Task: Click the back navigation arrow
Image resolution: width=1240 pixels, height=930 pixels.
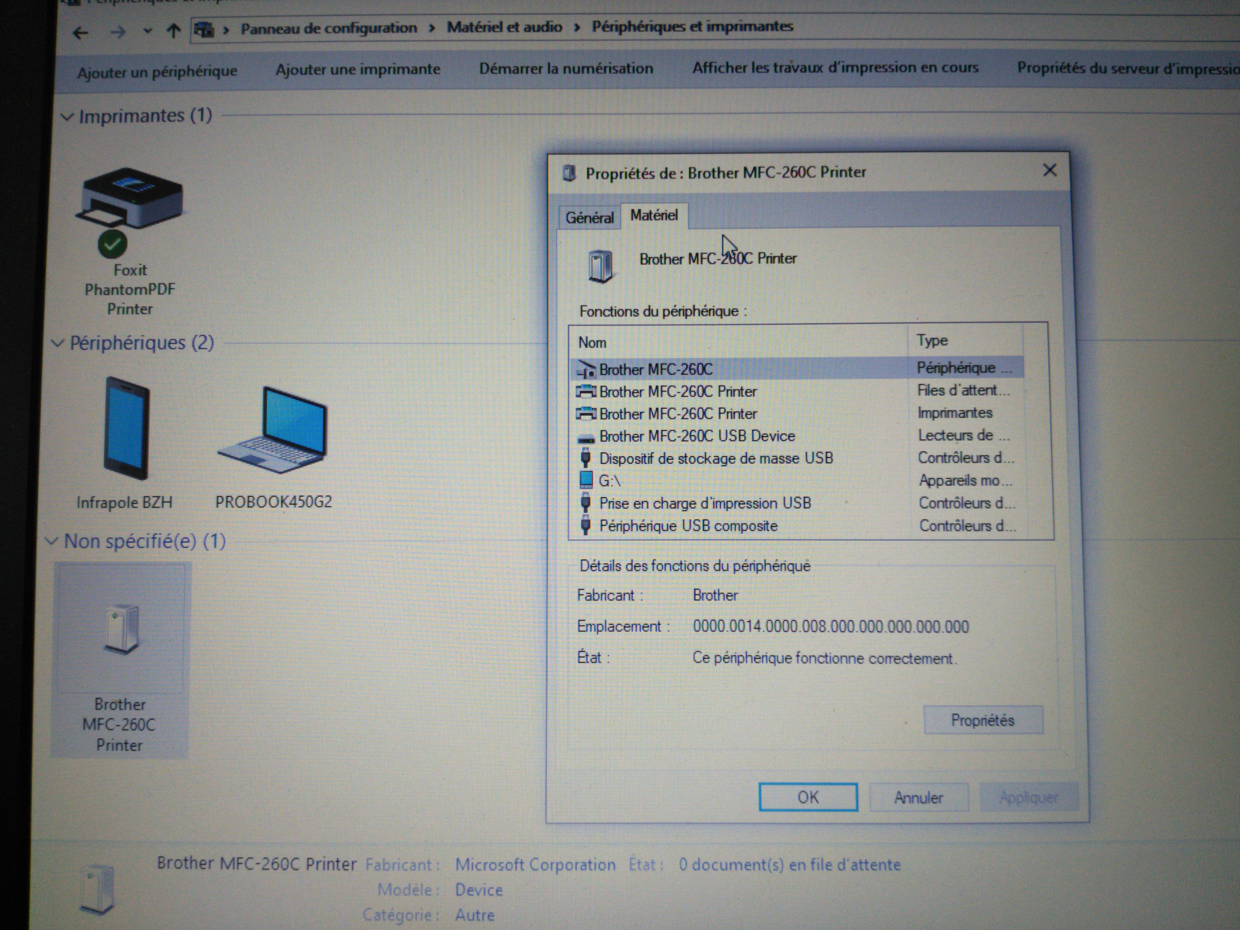Action: pos(81,33)
